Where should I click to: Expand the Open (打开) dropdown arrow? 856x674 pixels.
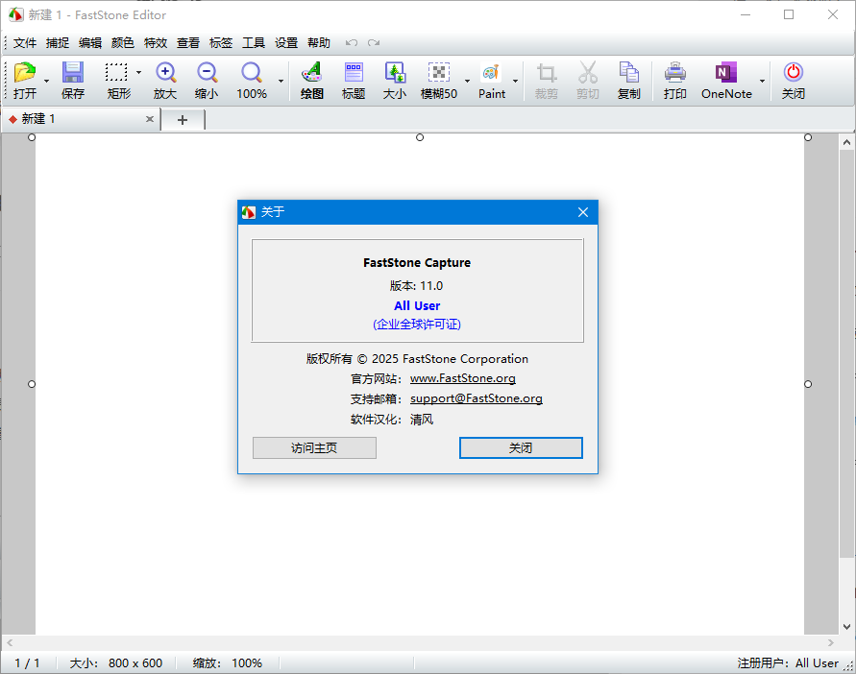coord(46,82)
